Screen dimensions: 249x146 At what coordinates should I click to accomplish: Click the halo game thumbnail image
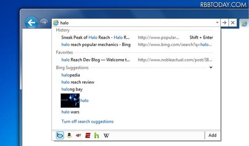click(70, 100)
